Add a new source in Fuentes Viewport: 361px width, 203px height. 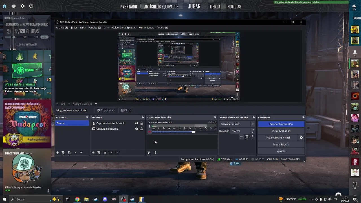pyautogui.click(x=93, y=153)
